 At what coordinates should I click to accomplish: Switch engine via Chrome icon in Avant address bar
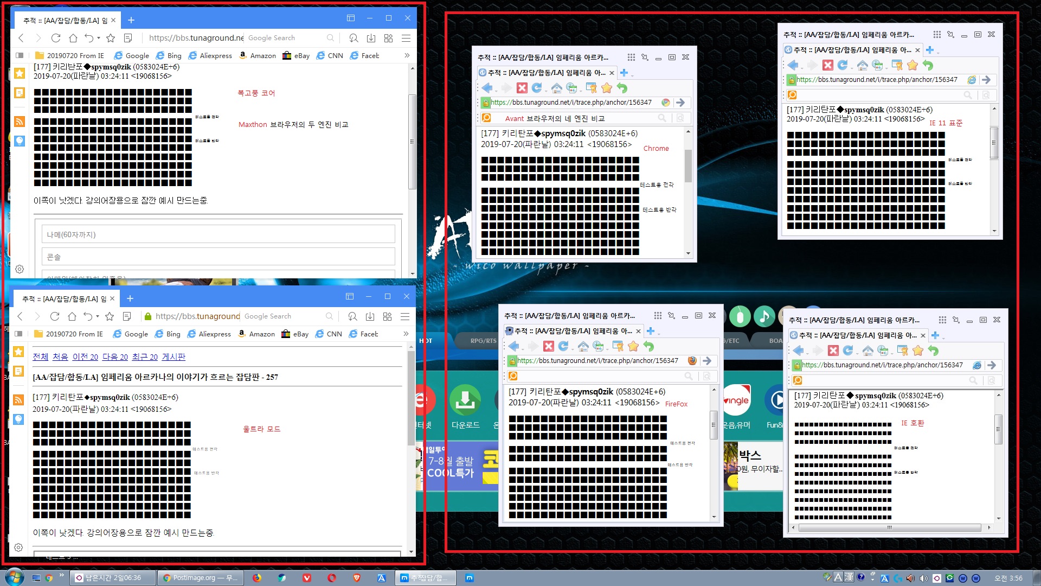point(666,103)
